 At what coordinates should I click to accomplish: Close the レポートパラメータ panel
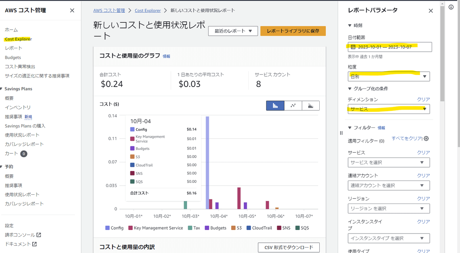pos(430,11)
